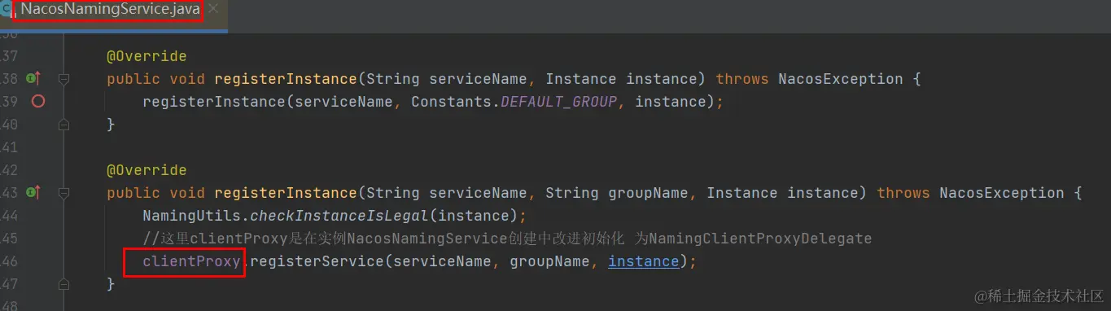Screen dimensions: 1111x311
Task: Toggle the breakpoint on line 39
Action: tap(37, 102)
